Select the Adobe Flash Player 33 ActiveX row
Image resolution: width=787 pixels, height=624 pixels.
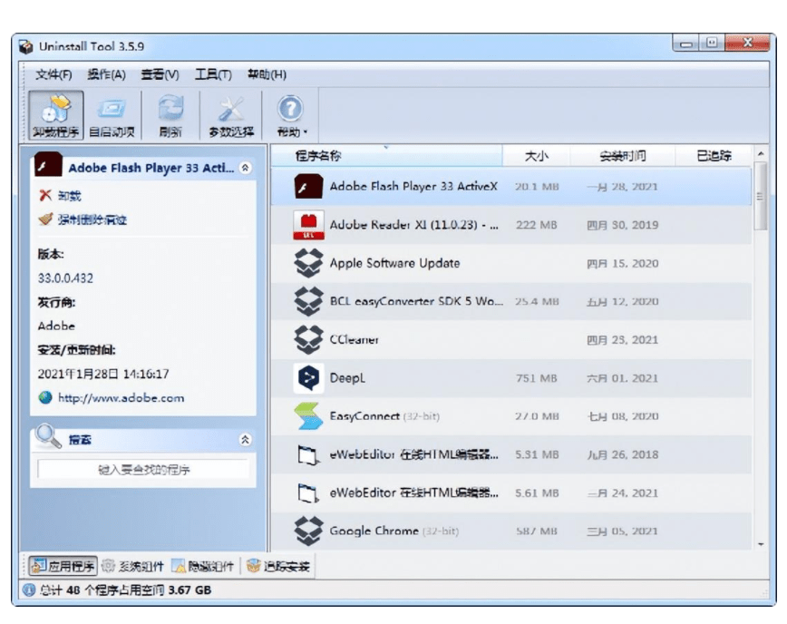[x=511, y=187]
